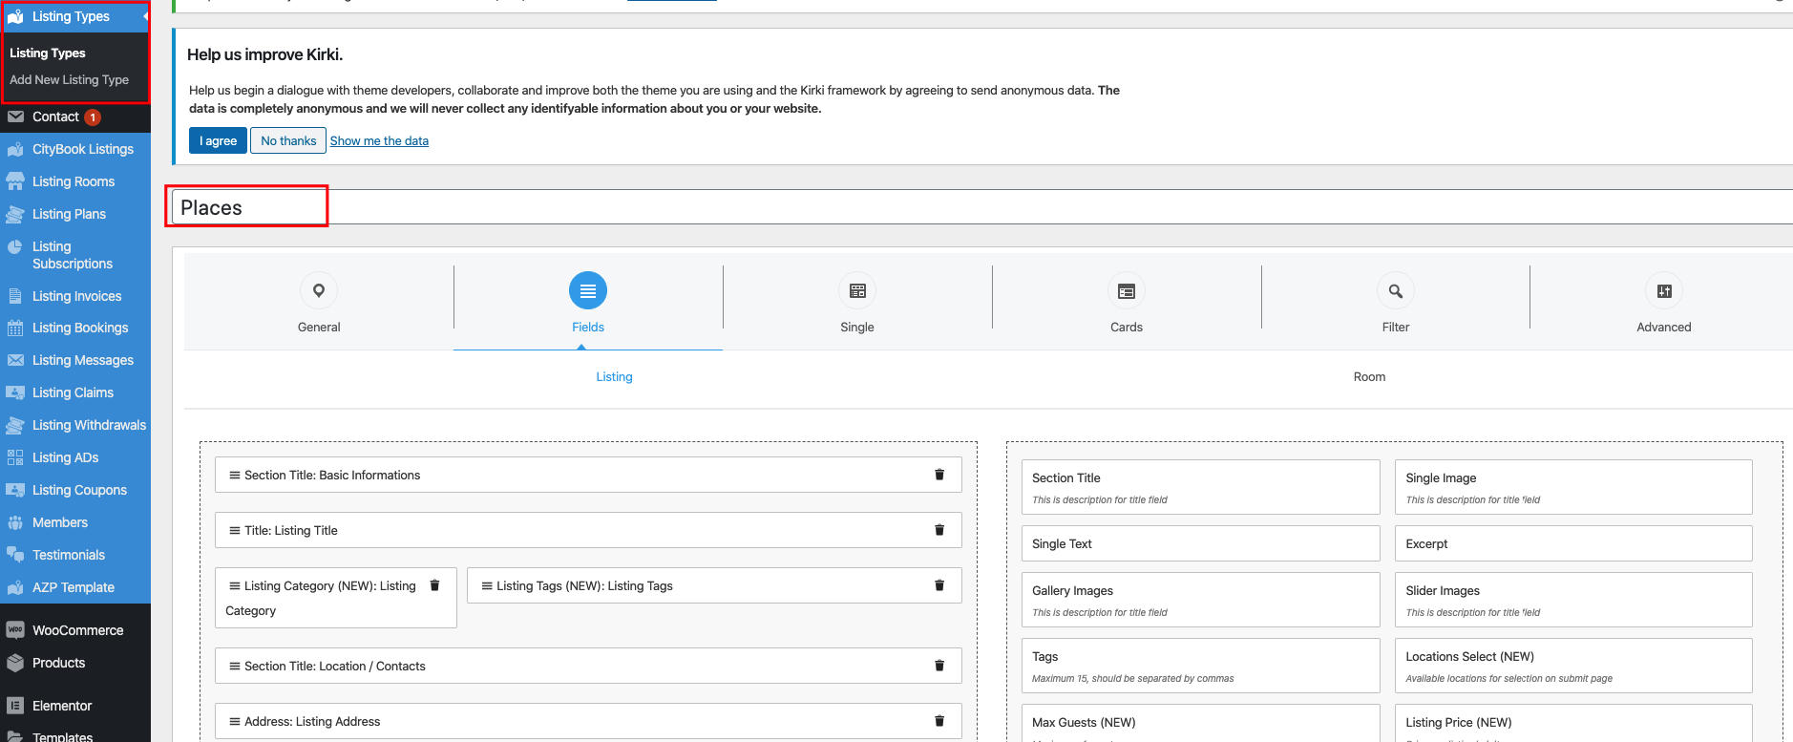Image resolution: width=1793 pixels, height=742 pixels.
Task: Open the Listing Types menu
Action: click(x=75, y=16)
